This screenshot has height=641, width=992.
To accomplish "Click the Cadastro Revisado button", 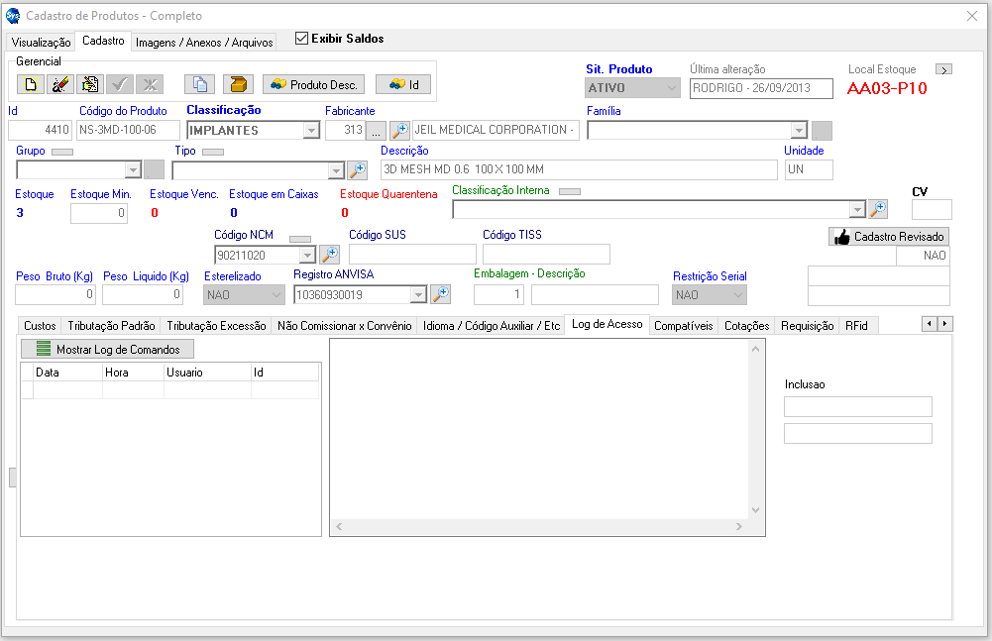I will coord(889,237).
